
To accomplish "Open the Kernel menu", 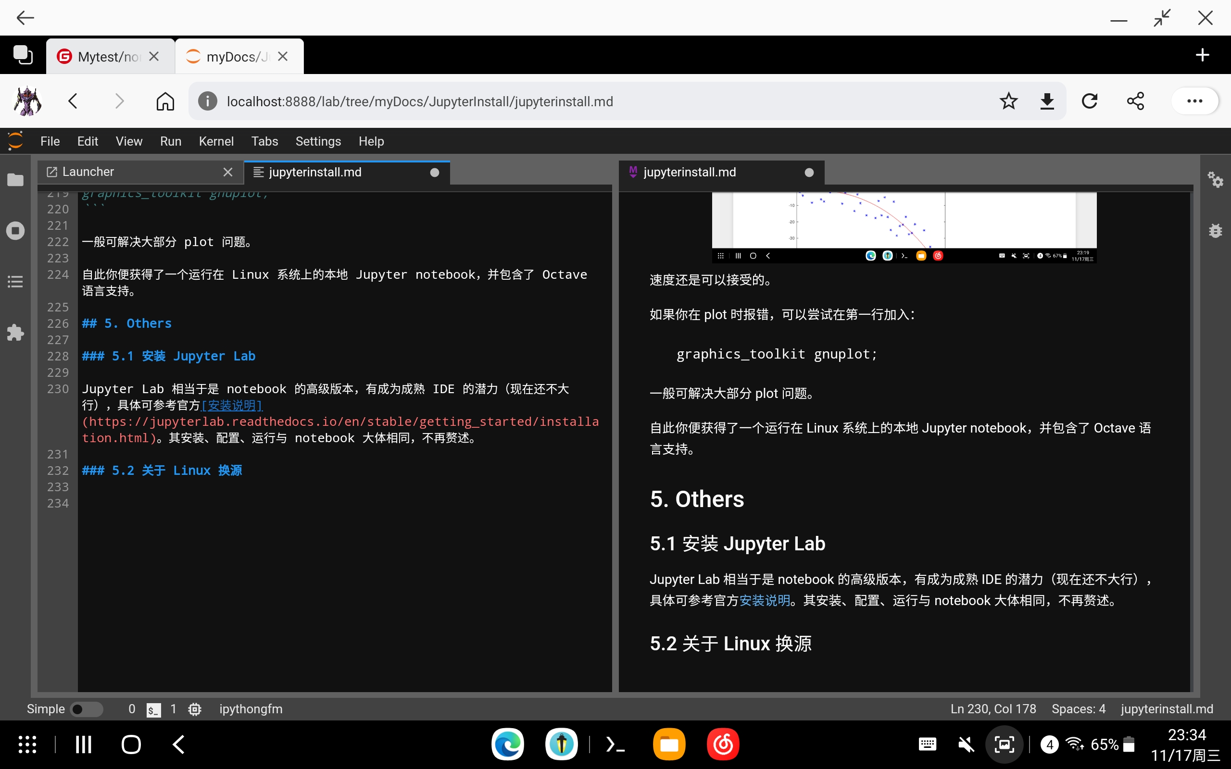I will point(216,141).
